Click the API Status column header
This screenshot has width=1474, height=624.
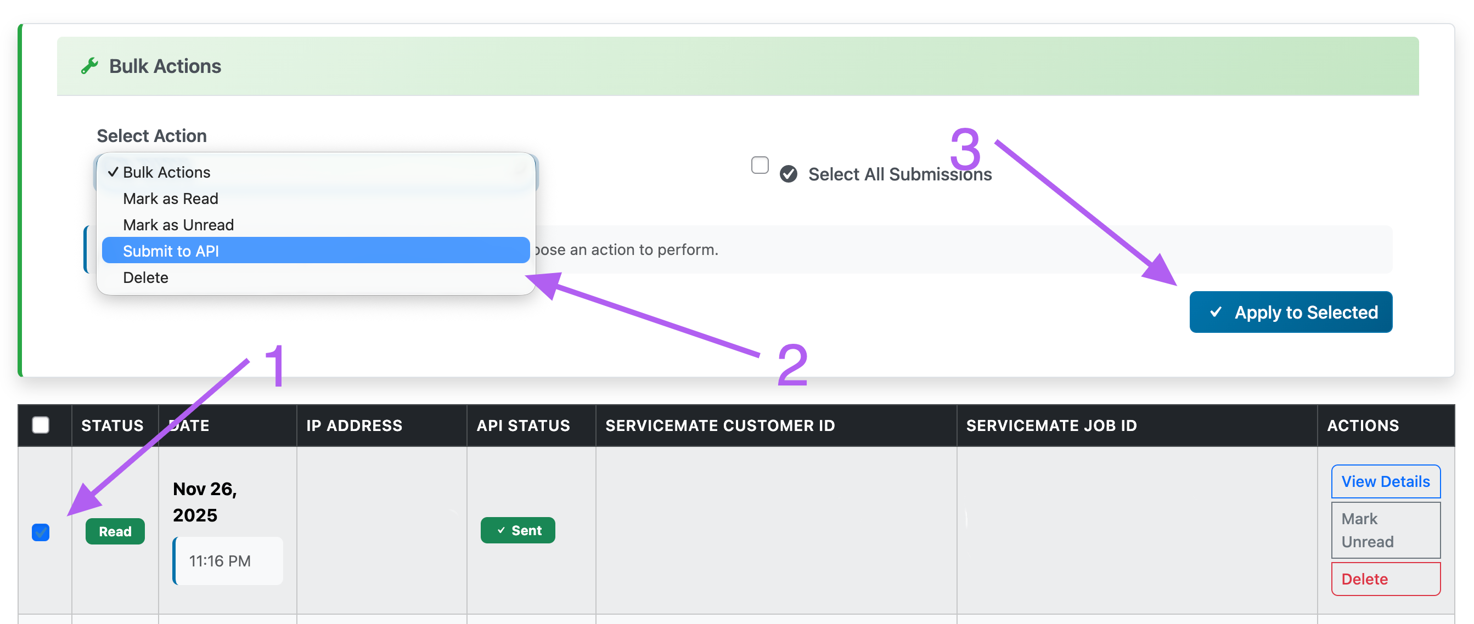pyautogui.click(x=523, y=426)
